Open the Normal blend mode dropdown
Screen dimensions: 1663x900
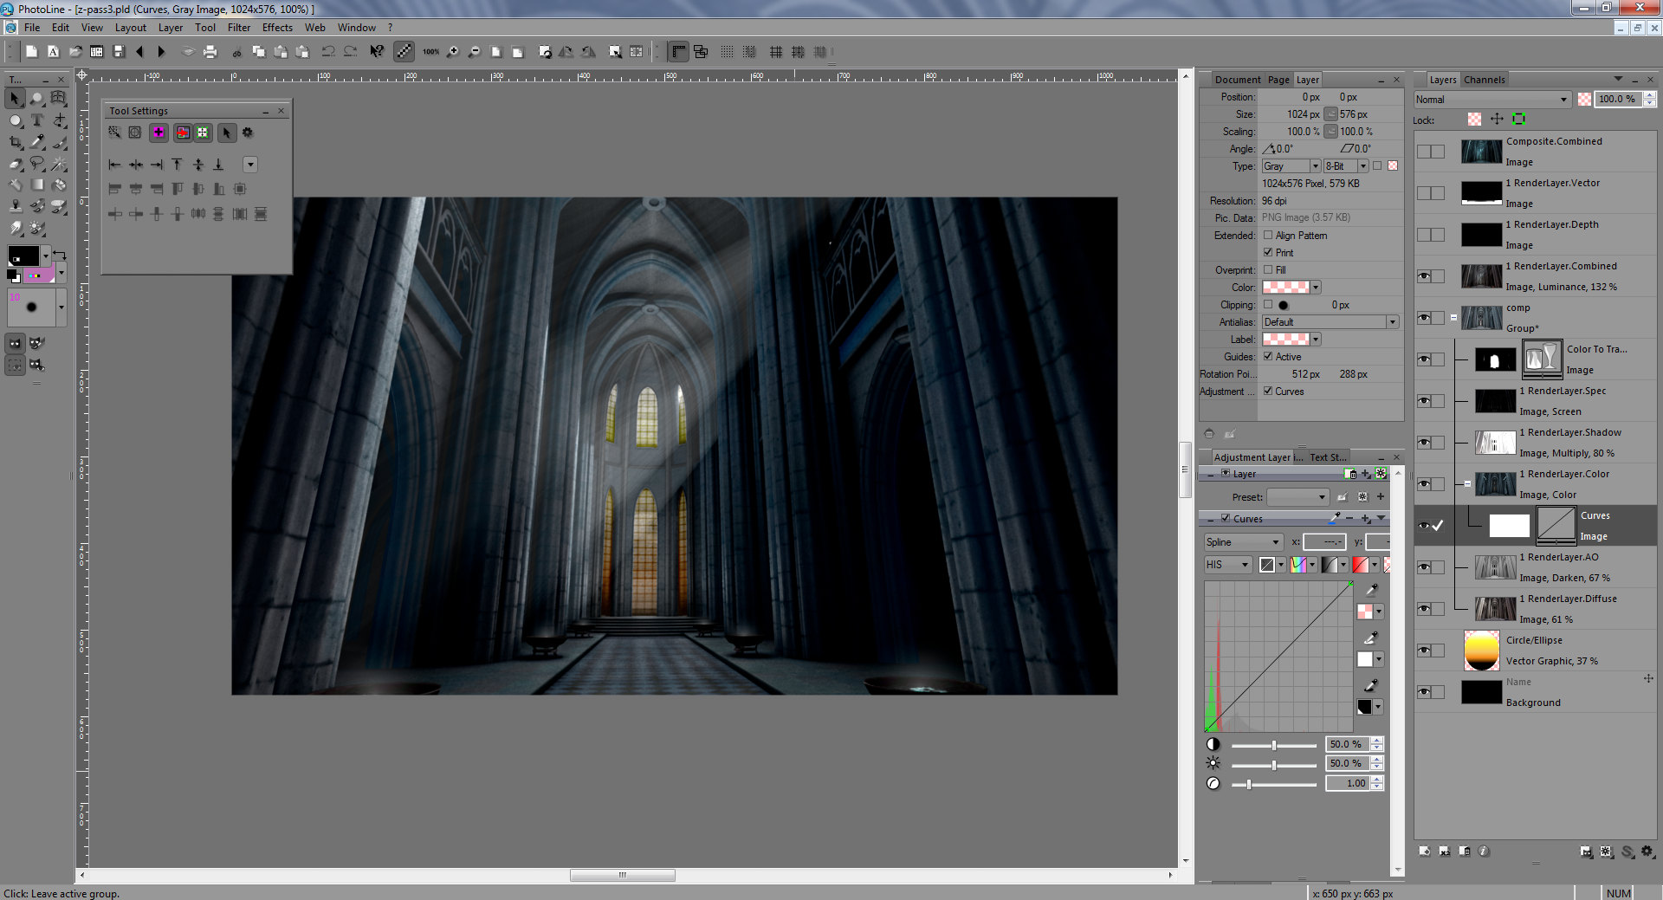click(1492, 100)
